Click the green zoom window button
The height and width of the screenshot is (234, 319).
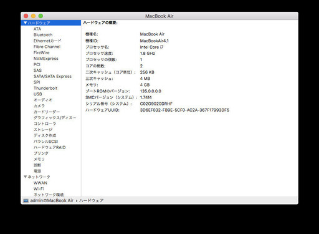click(x=40, y=16)
